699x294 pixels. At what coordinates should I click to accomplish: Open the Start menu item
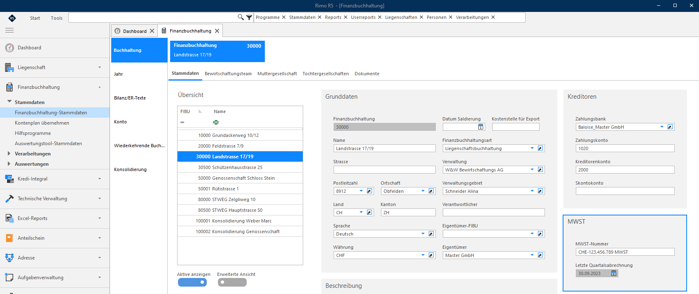tap(35, 18)
